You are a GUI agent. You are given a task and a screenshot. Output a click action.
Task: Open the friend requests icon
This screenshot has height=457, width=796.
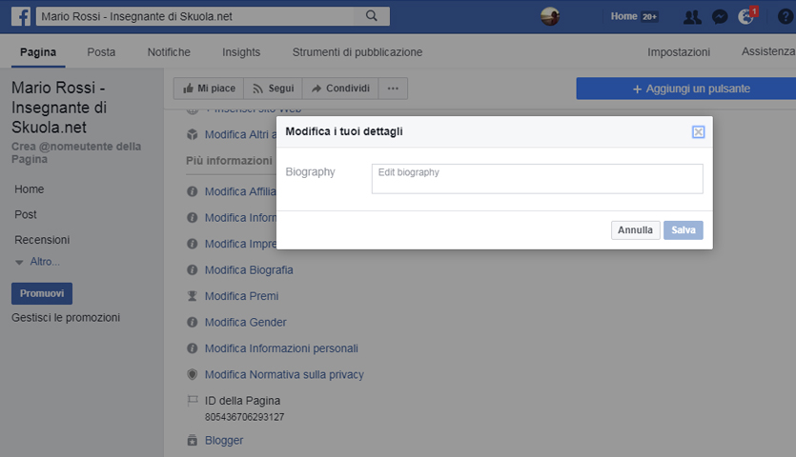point(693,16)
